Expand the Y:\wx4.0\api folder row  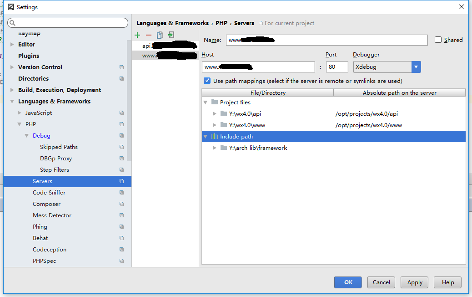click(214, 114)
